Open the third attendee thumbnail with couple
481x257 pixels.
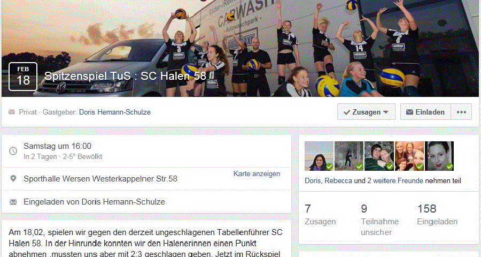pos(379,156)
